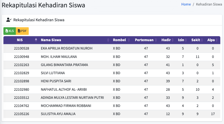Click the PDF file download icon
This screenshot has height=124, width=224.
point(19,31)
